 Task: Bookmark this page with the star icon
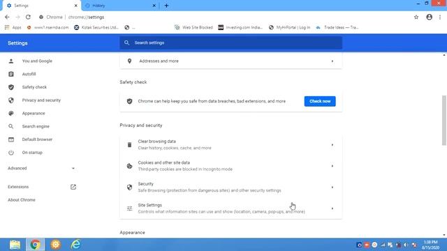[416, 17]
